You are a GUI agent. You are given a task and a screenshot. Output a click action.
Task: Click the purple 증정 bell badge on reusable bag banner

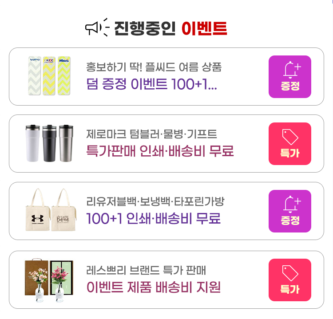pos(289,211)
